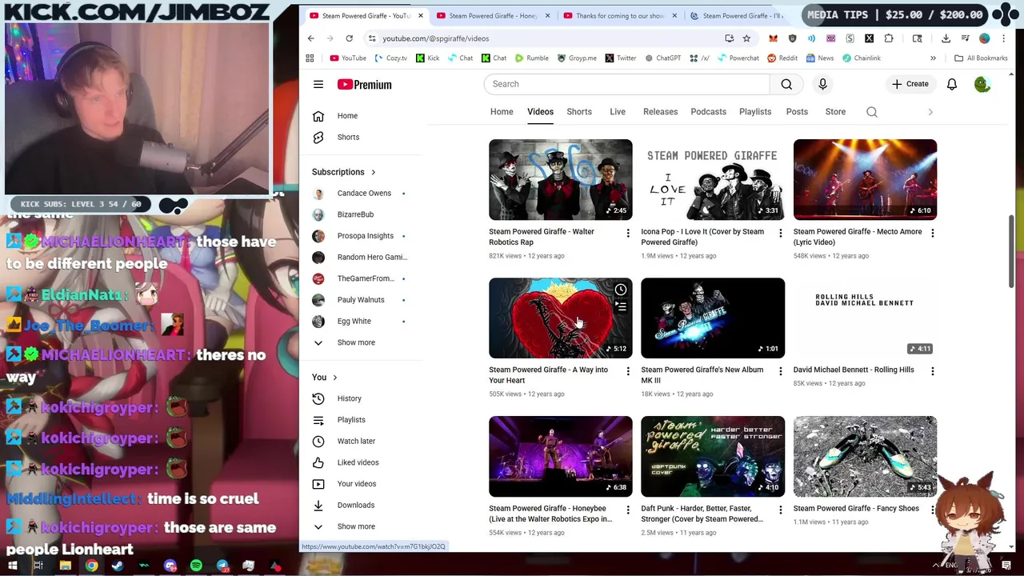Open the Subscriptions section chevron
This screenshot has width=1024, height=576.
pos(373,172)
